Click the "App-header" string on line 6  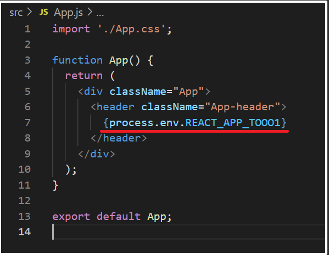[242, 107]
